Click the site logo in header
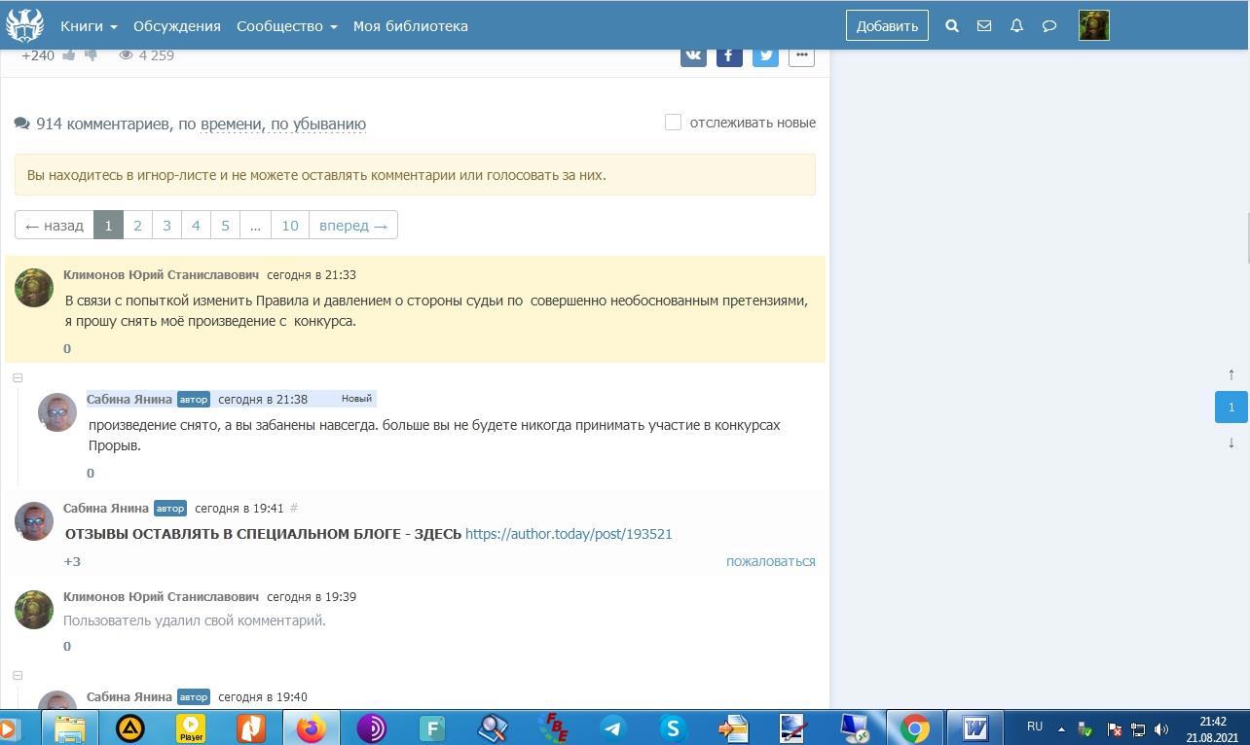This screenshot has height=745, width=1250. (25, 25)
